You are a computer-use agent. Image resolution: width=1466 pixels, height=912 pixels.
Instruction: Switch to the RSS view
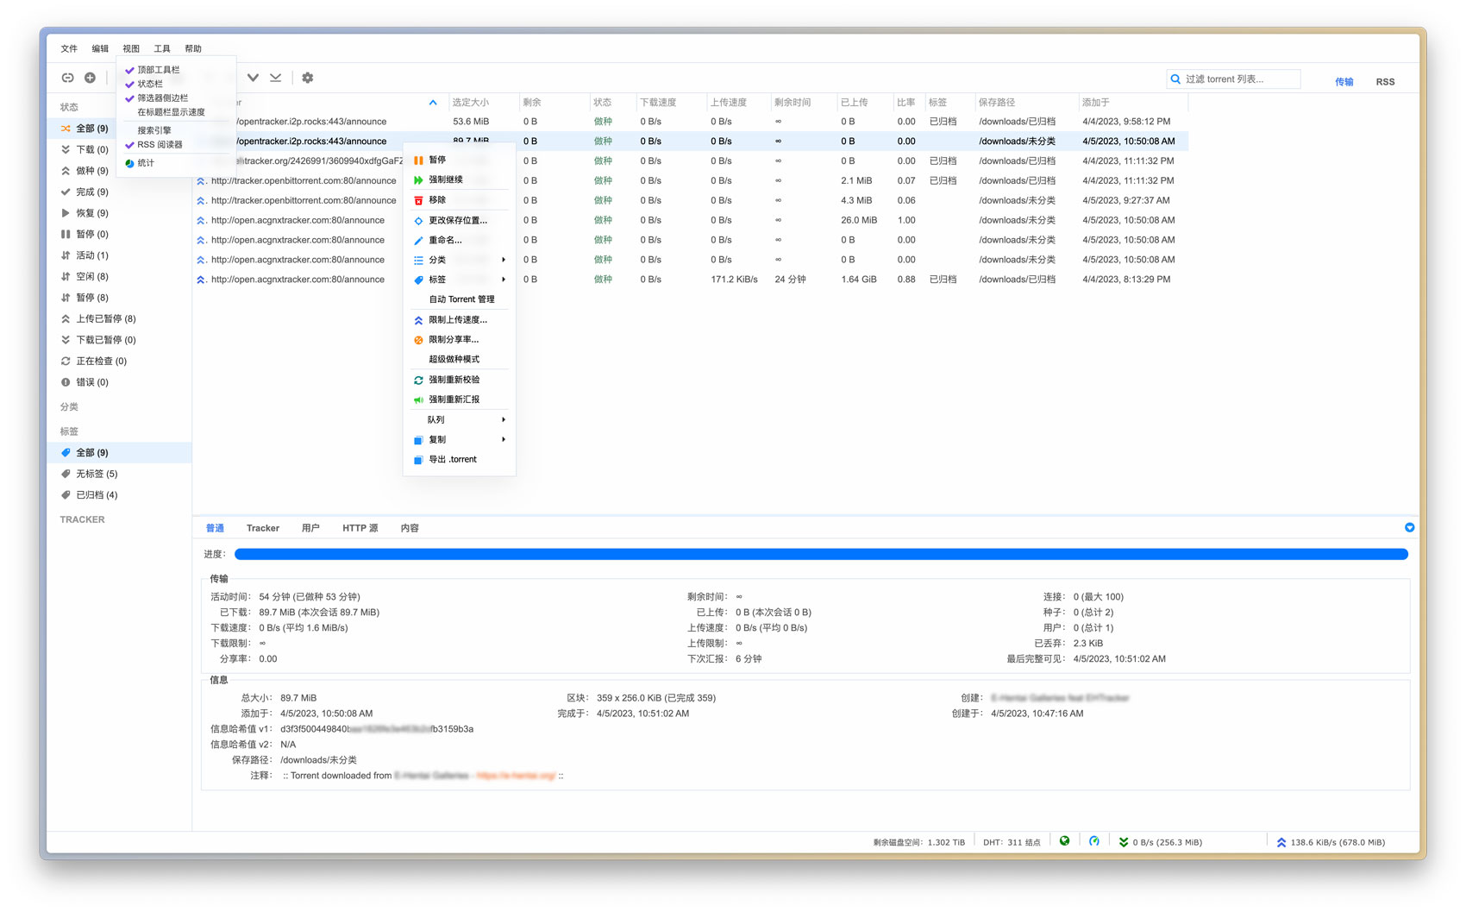coord(1385,81)
